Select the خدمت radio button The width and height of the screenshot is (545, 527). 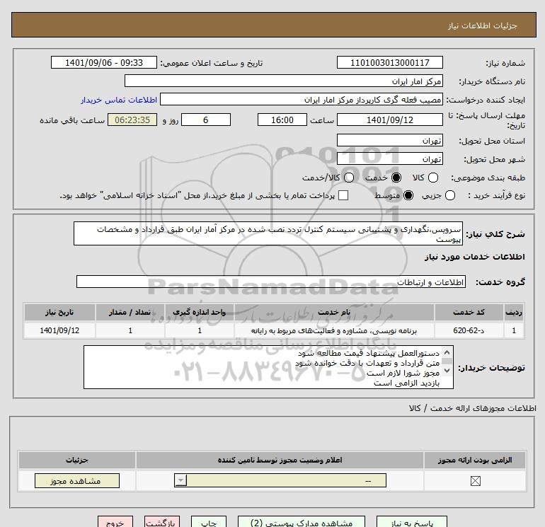coord(396,178)
